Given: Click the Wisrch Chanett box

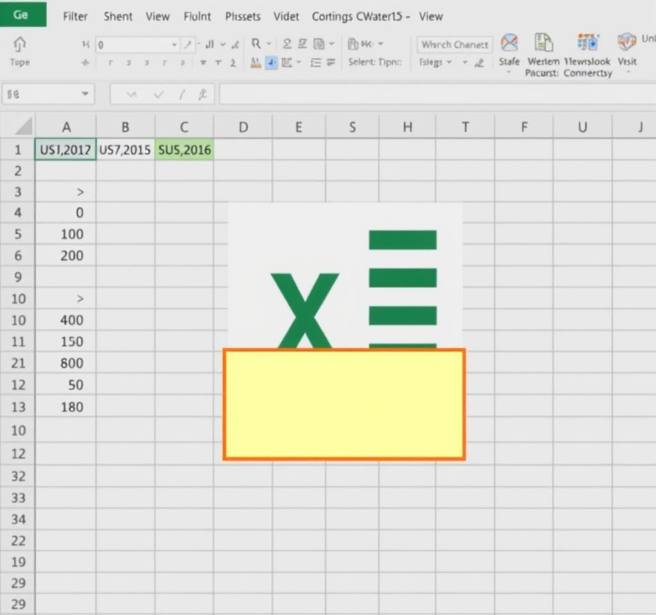Looking at the screenshot, I should click(x=454, y=44).
